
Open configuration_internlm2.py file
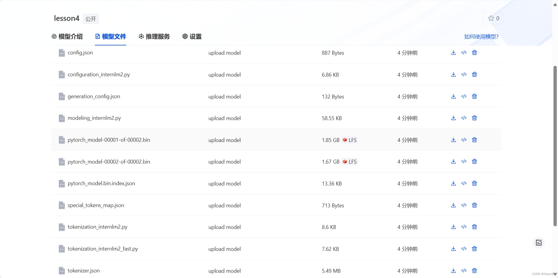tap(99, 75)
